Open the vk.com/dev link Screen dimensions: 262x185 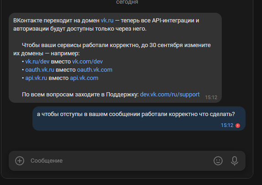87,62
